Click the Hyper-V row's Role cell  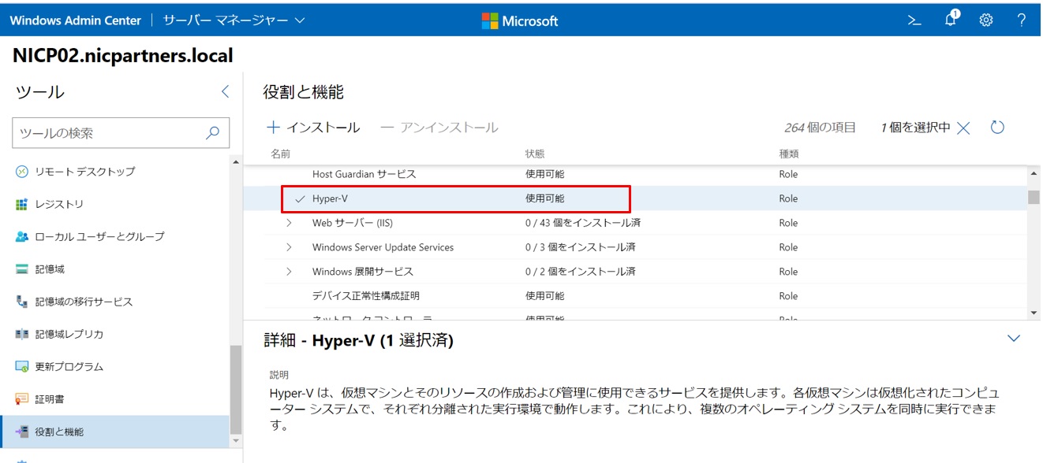(x=788, y=199)
